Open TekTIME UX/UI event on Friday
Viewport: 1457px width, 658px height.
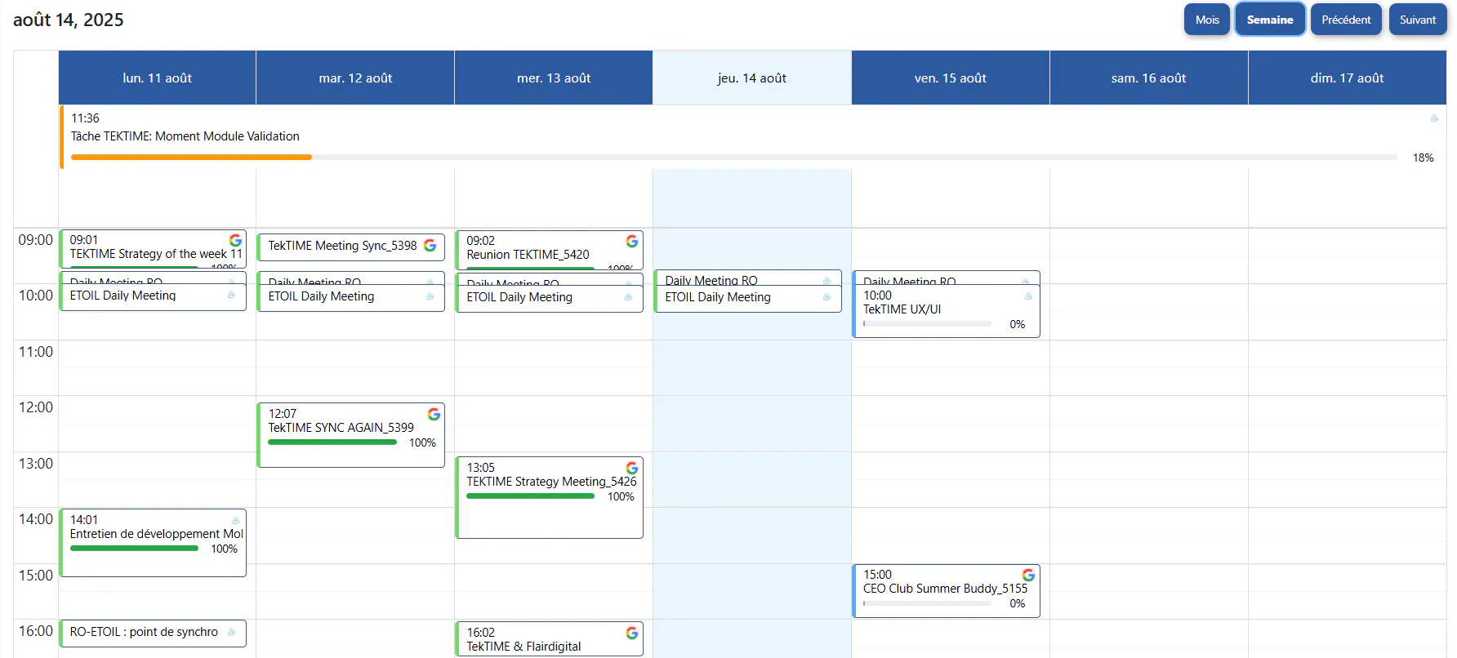[947, 310]
